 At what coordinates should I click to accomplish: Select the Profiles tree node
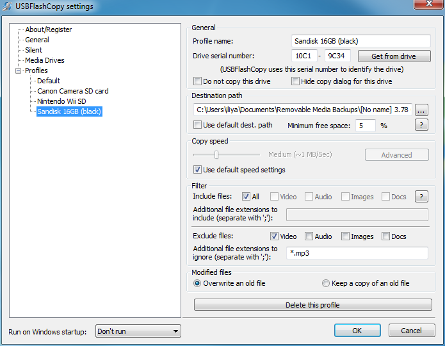point(36,70)
